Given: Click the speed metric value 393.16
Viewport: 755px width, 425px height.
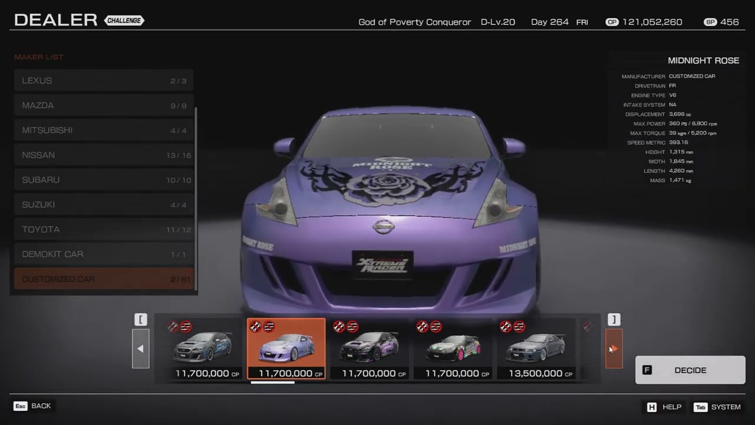Looking at the screenshot, I should click(679, 143).
